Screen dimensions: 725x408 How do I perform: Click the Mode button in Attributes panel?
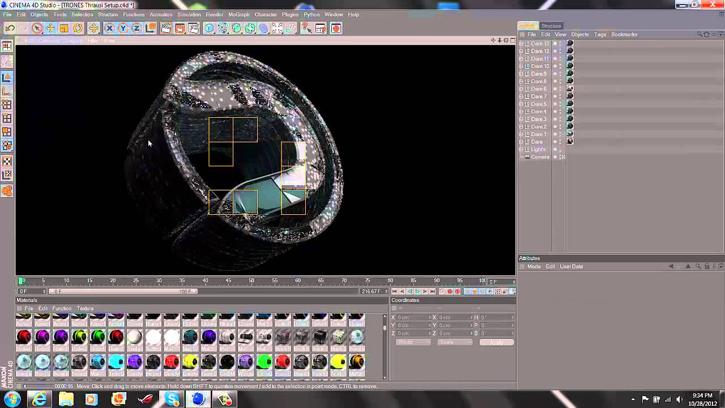click(534, 266)
